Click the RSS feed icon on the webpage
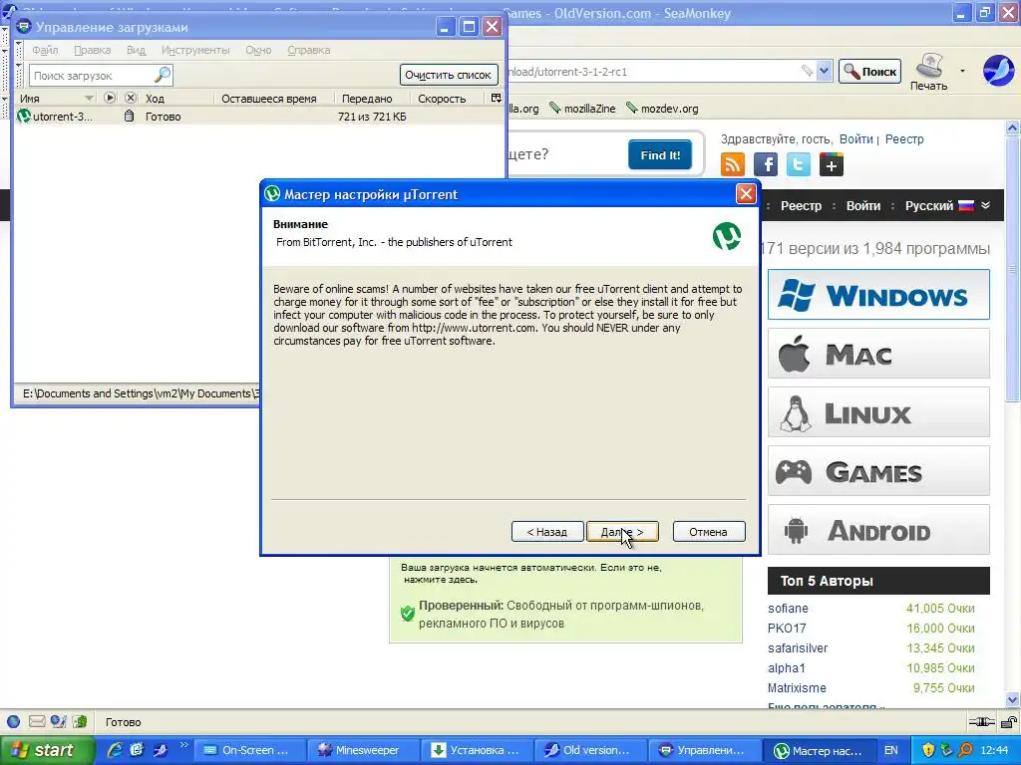Image resolution: width=1021 pixels, height=765 pixels. tap(733, 164)
